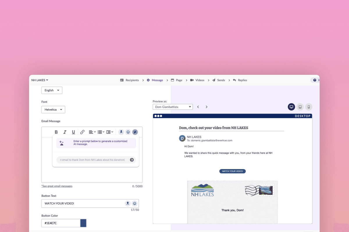Open the English language dropdown

52,90
